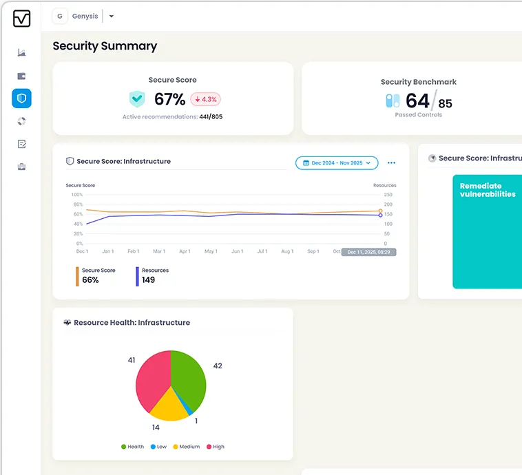
Task: Select the shield security icon in sidebar
Action: coord(22,98)
